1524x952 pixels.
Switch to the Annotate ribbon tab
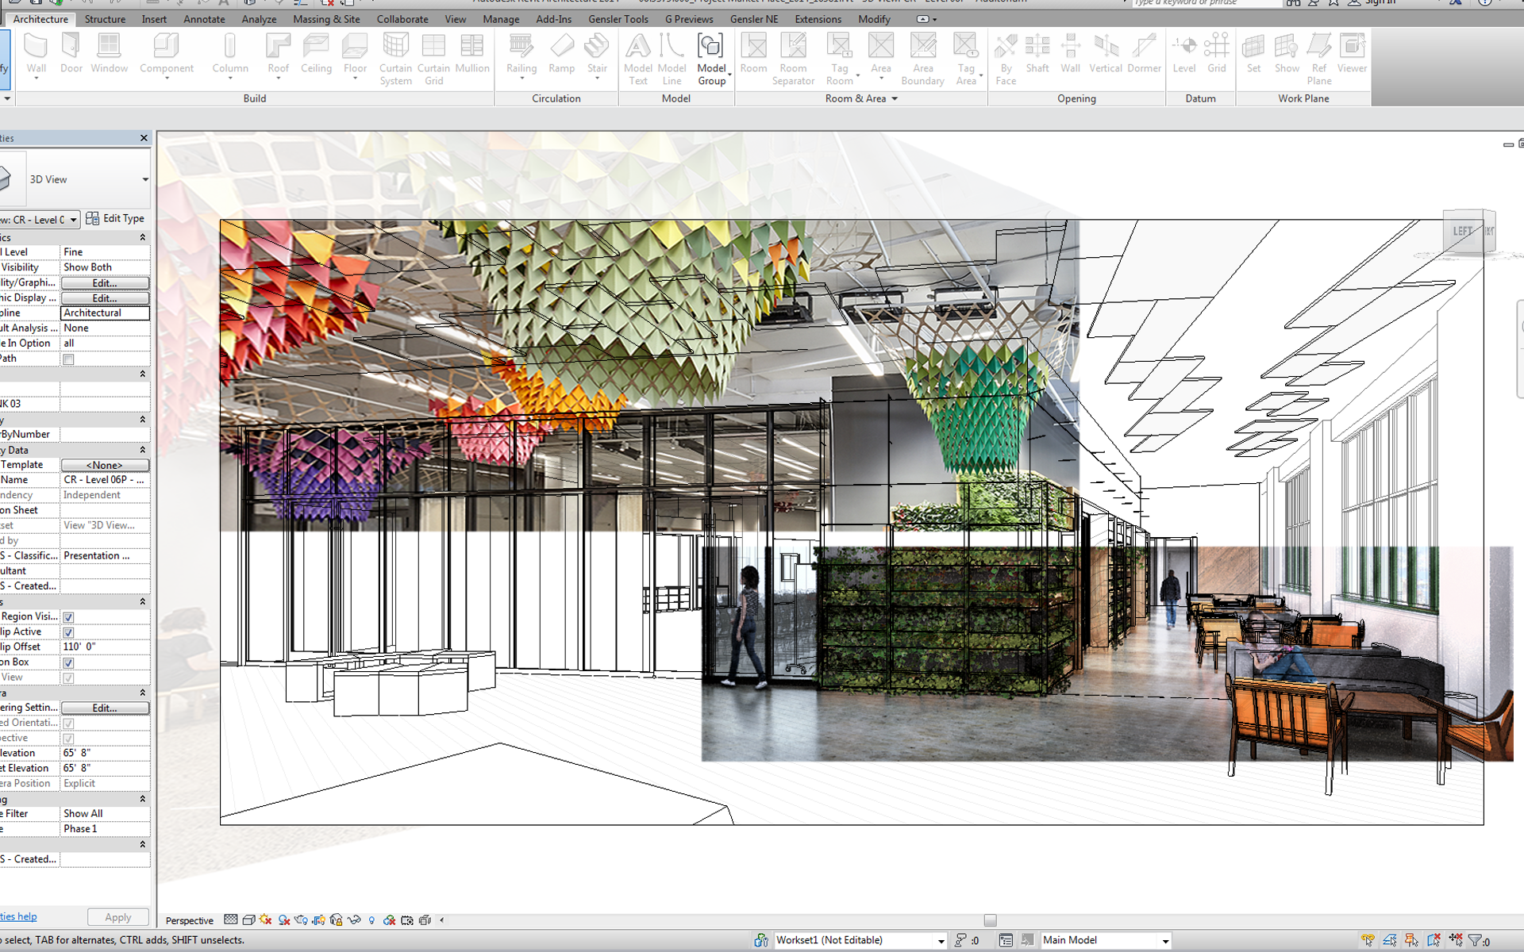pyautogui.click(x=204, y=19)
